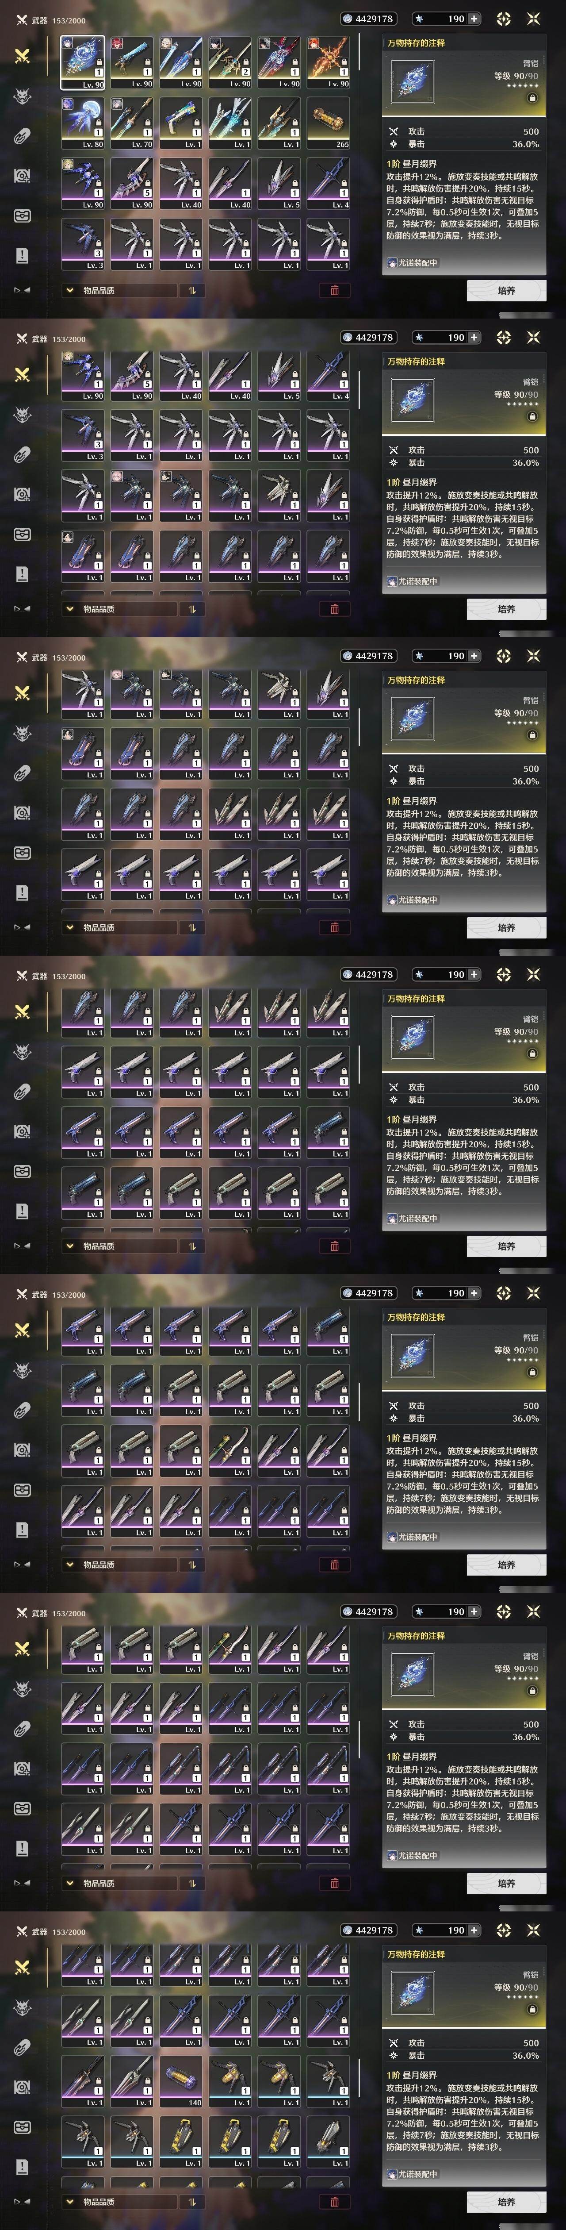This screenshot has height=2230, width=566.
Task: Open the exclamation-mark quest items tab in topmost sidebar
Action: (23, 255)
